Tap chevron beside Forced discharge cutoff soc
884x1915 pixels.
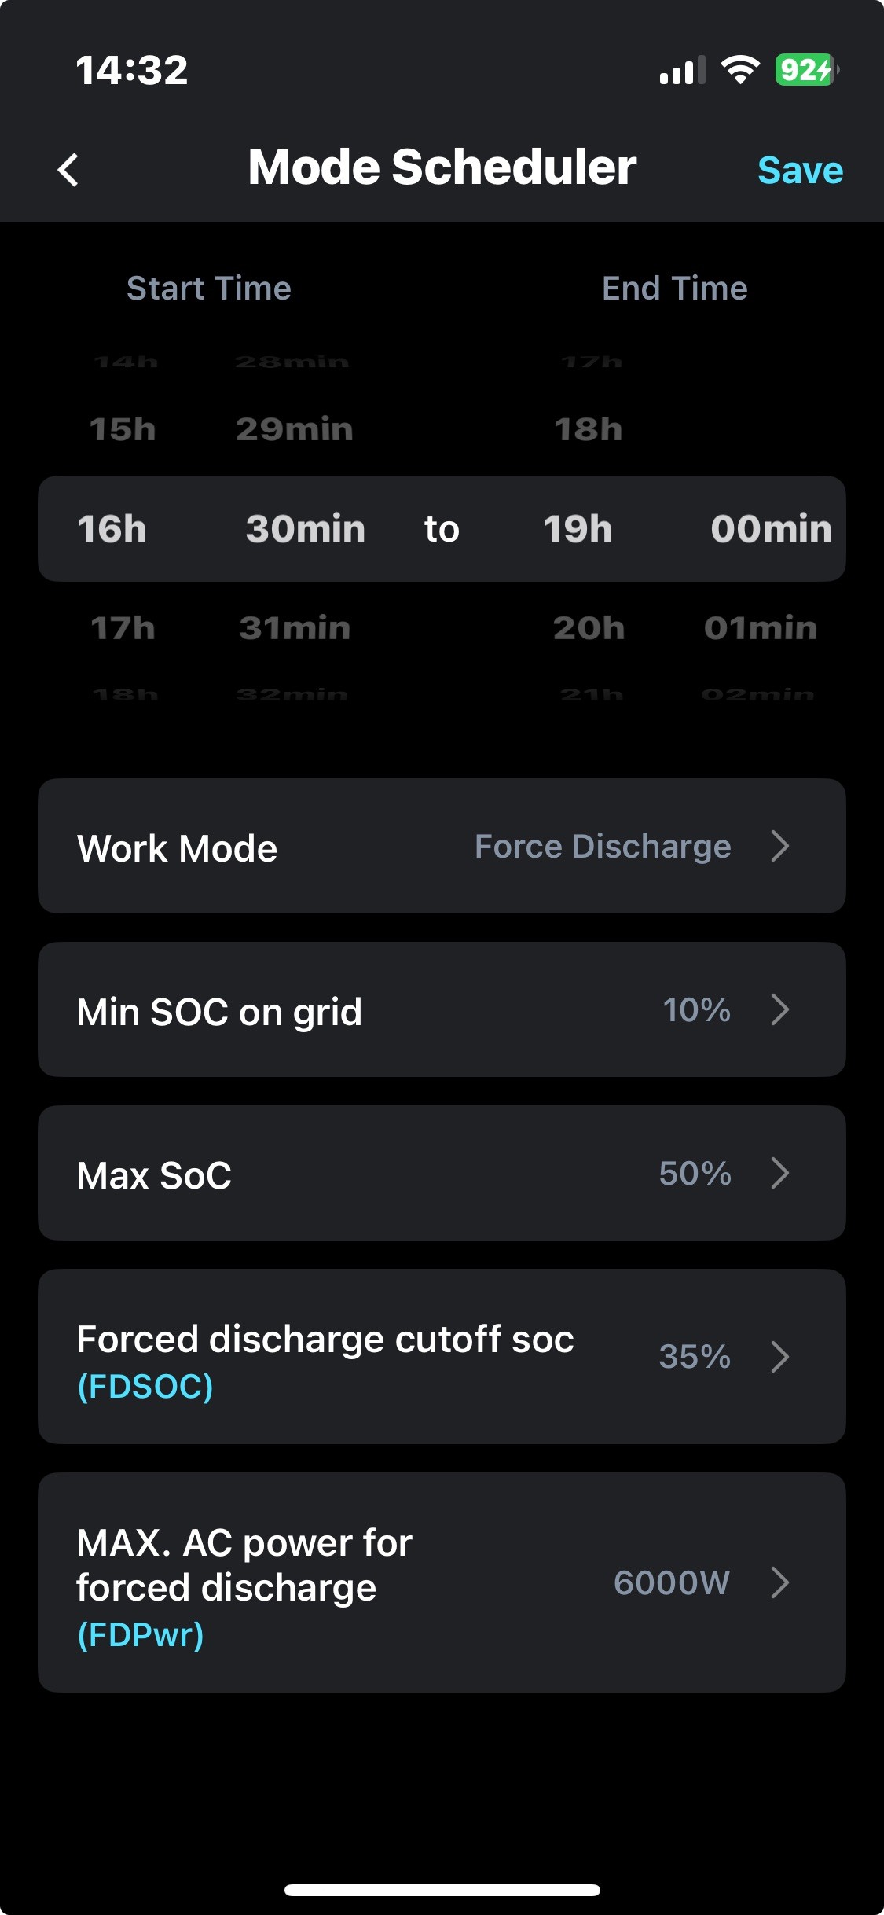point(779,1357)
